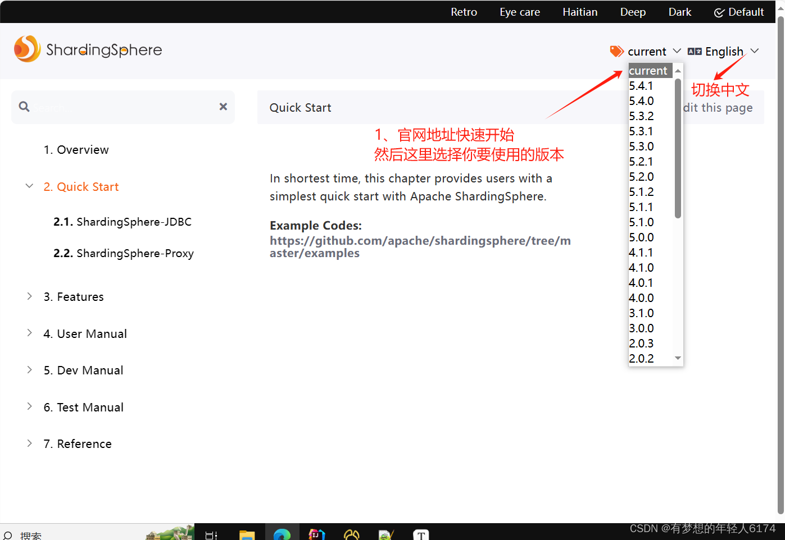Select version 5.1.0
Screen dimensions: 785x540
tap(650, 222)
